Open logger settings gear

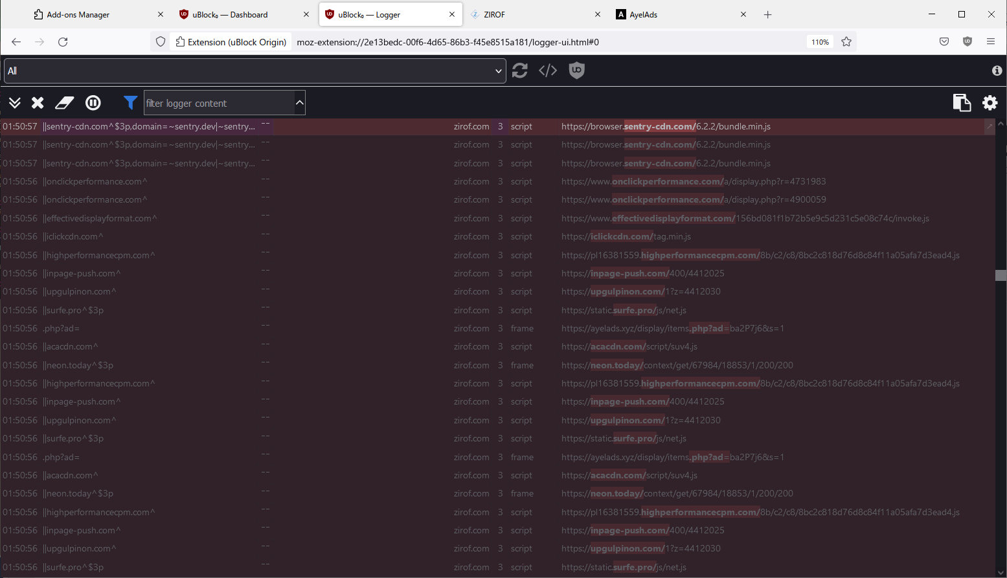pyautogui.click(x=990, y=103)
